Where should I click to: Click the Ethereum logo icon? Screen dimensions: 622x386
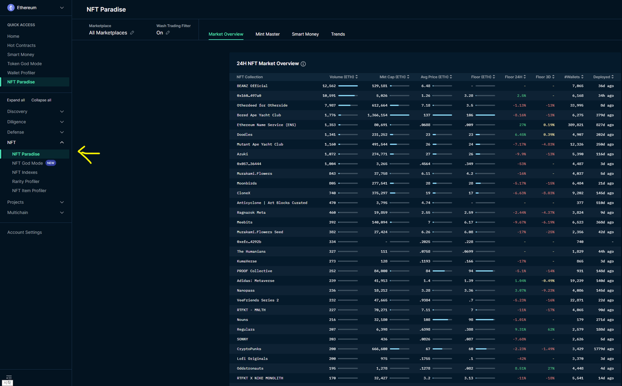[10, 8]
